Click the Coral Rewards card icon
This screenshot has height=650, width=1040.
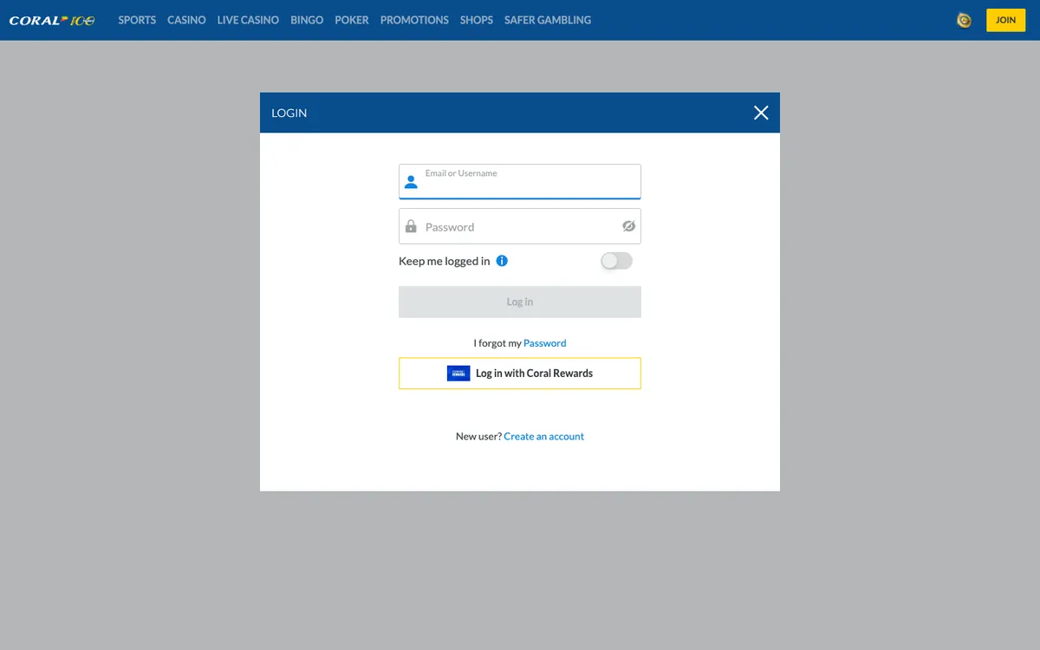[x=458, y=374]
